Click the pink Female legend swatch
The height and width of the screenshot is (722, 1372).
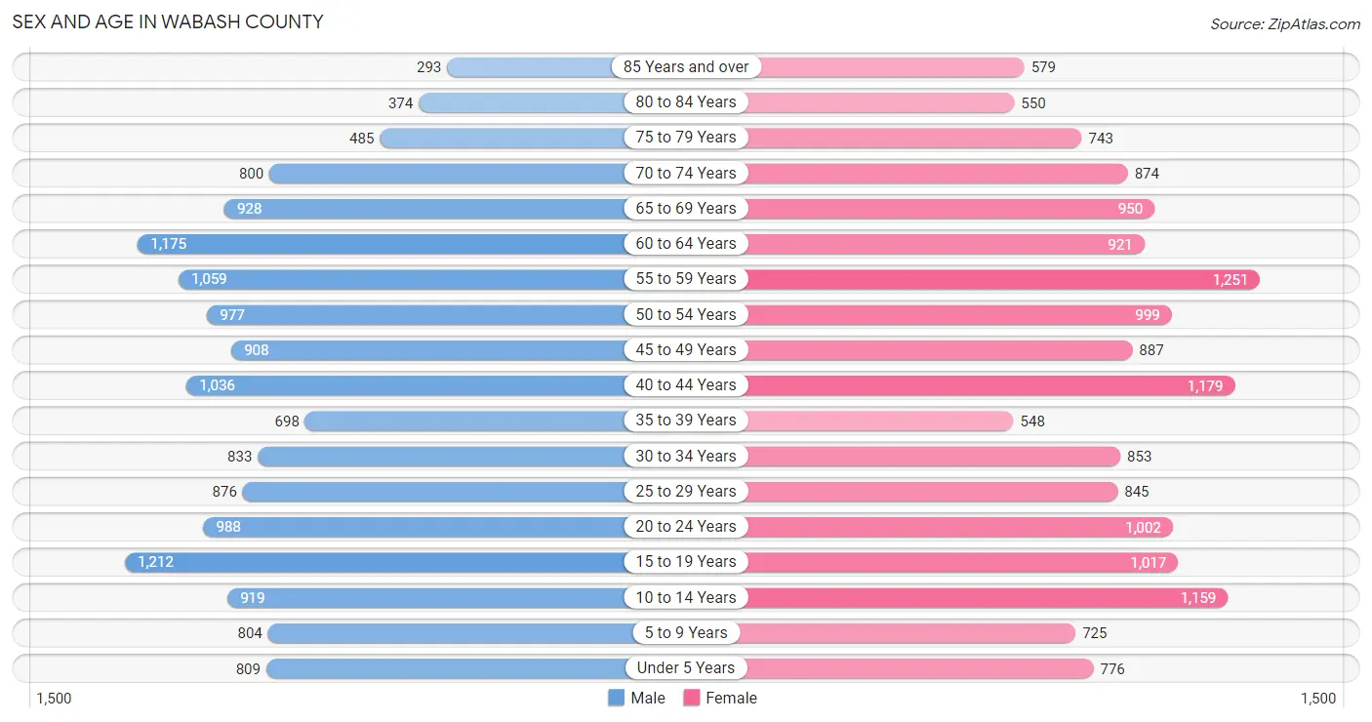tap(692, 698)
